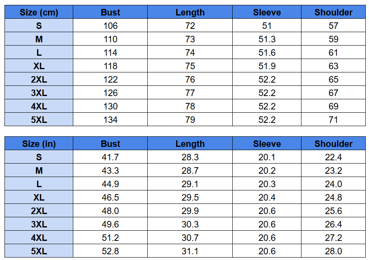Select the XL length cell showing 75
This screenshot has height=260, width=369.
[x=190, y=66]
